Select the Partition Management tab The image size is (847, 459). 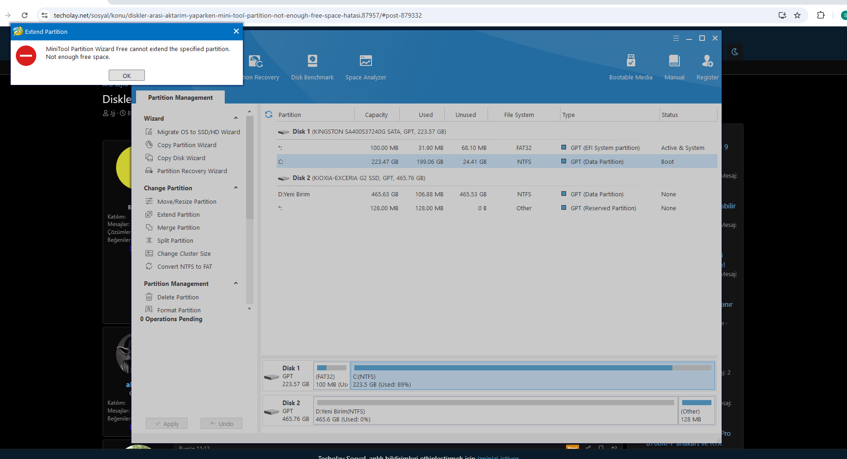point(180,97)
